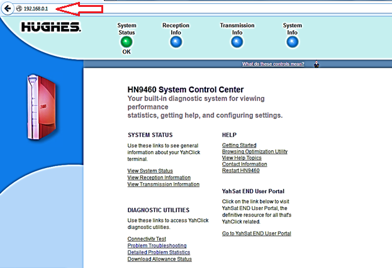Click the small person help icon
Screen dimensions: 392x268
click(316, 64)
